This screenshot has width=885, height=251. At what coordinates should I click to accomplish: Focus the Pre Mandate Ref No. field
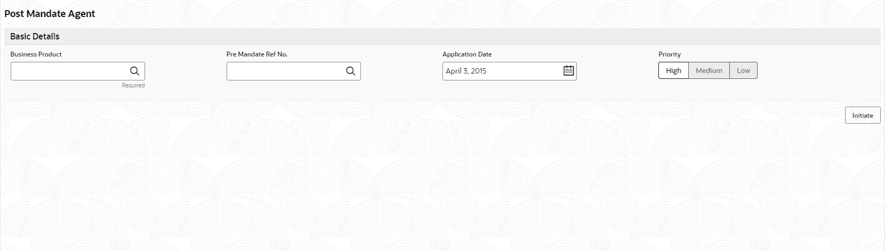pyautogui.click(x=285, y=71)
